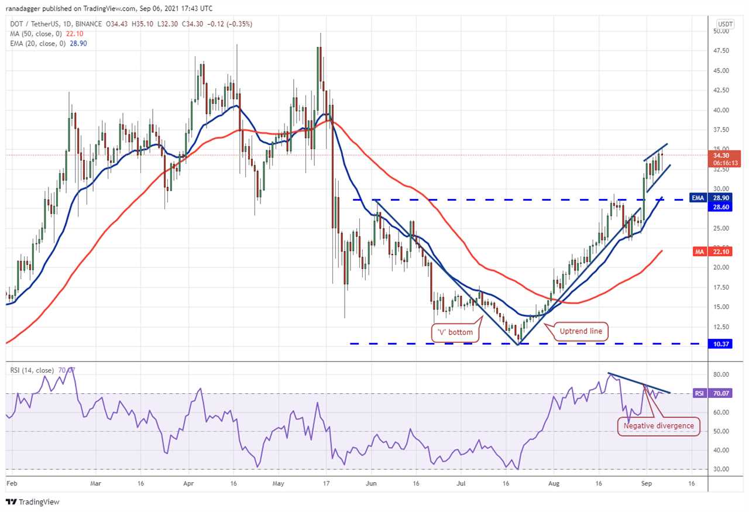Screen dimensions: 749x512
Task: Click the TradingView logo at bottom
Action: pyautogui.click(x=32, y=502)
